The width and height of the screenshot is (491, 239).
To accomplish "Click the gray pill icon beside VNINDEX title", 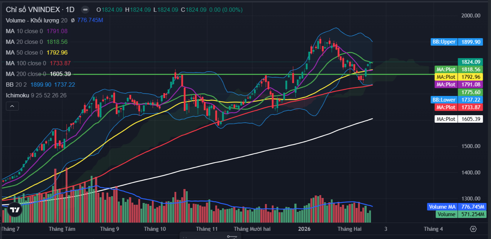I will pos(85,10).
